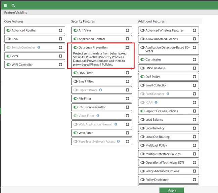Expand File Filter plus box
The height and width of the screenshot is (193, 218).
click(128, 99)
